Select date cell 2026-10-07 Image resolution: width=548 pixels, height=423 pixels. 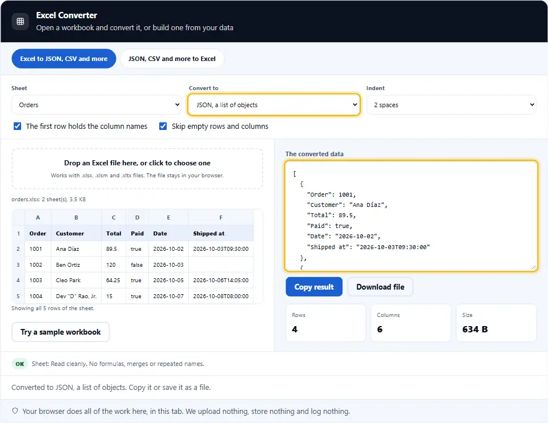168,296
